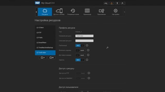
Task: Open the settings tab with gear icon
Action: click(x=115, y=12)
